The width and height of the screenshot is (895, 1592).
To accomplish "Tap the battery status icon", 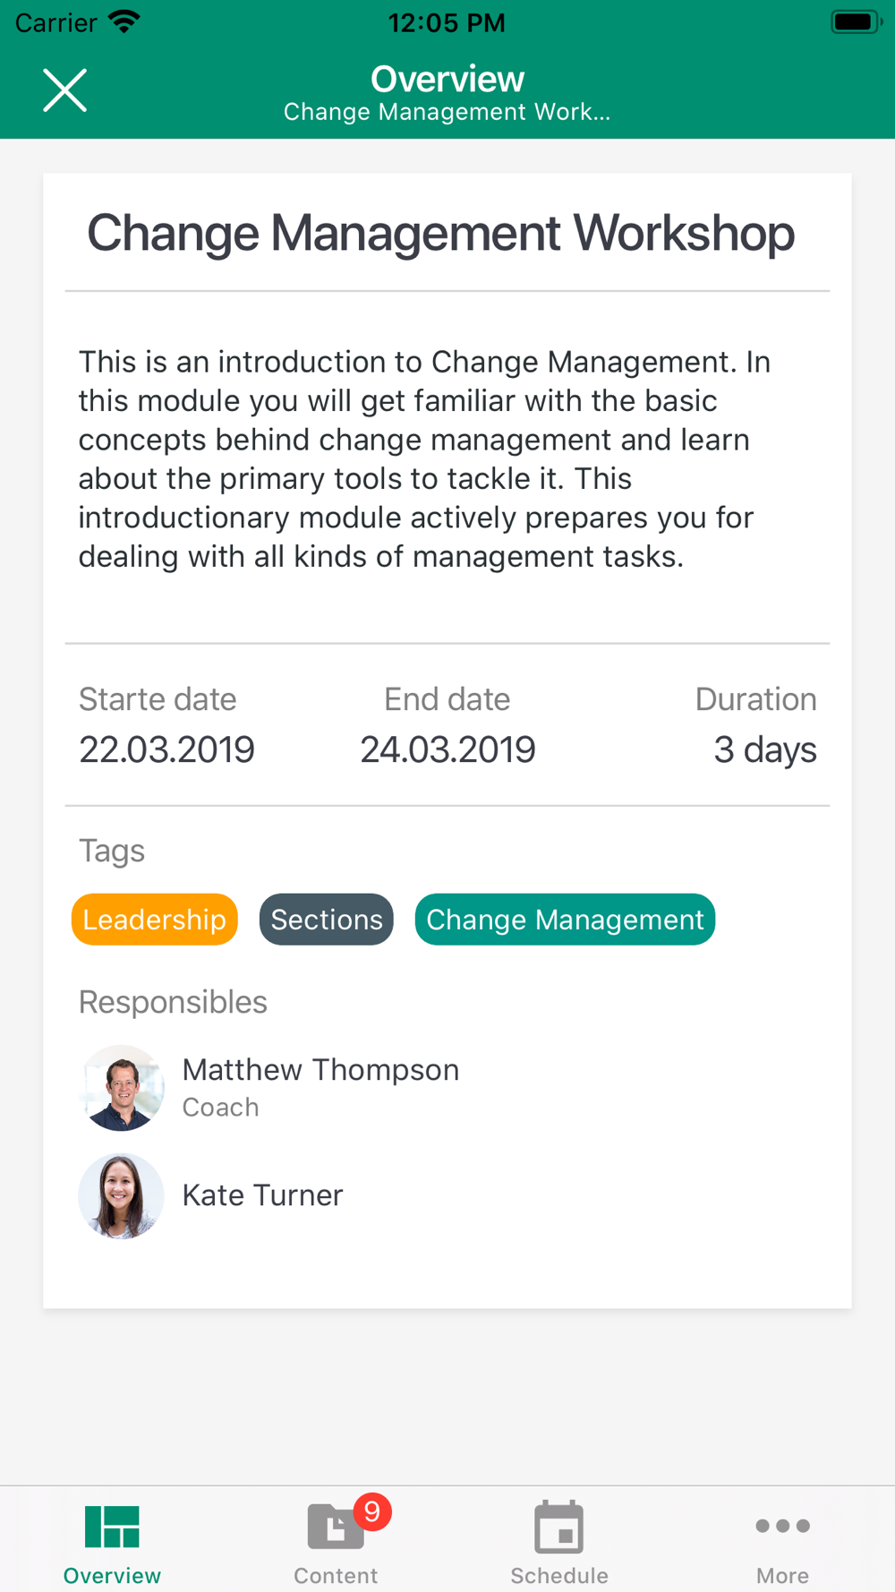I will [856, 21].
